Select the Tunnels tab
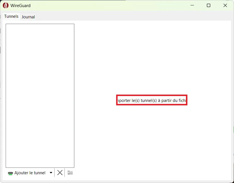This screenshot has height=183, width=234. [x=11, y=16]
